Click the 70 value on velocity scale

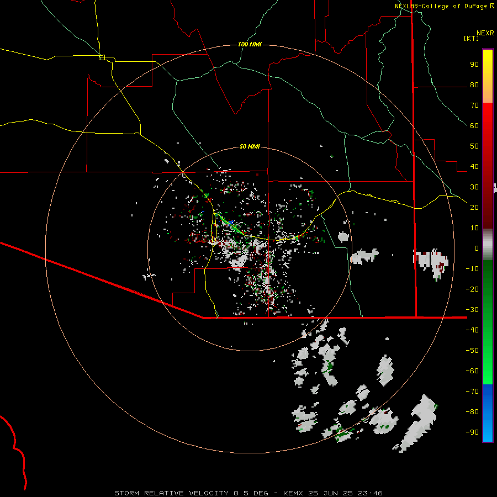tap(474, 105)
